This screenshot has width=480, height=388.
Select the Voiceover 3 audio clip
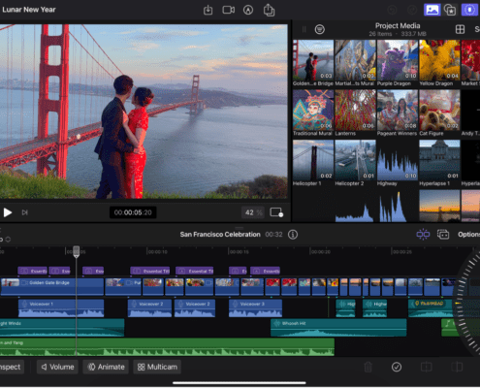255,308
